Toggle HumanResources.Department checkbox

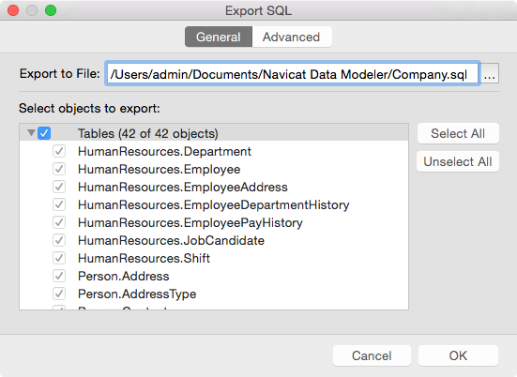[x=59, y=151]
